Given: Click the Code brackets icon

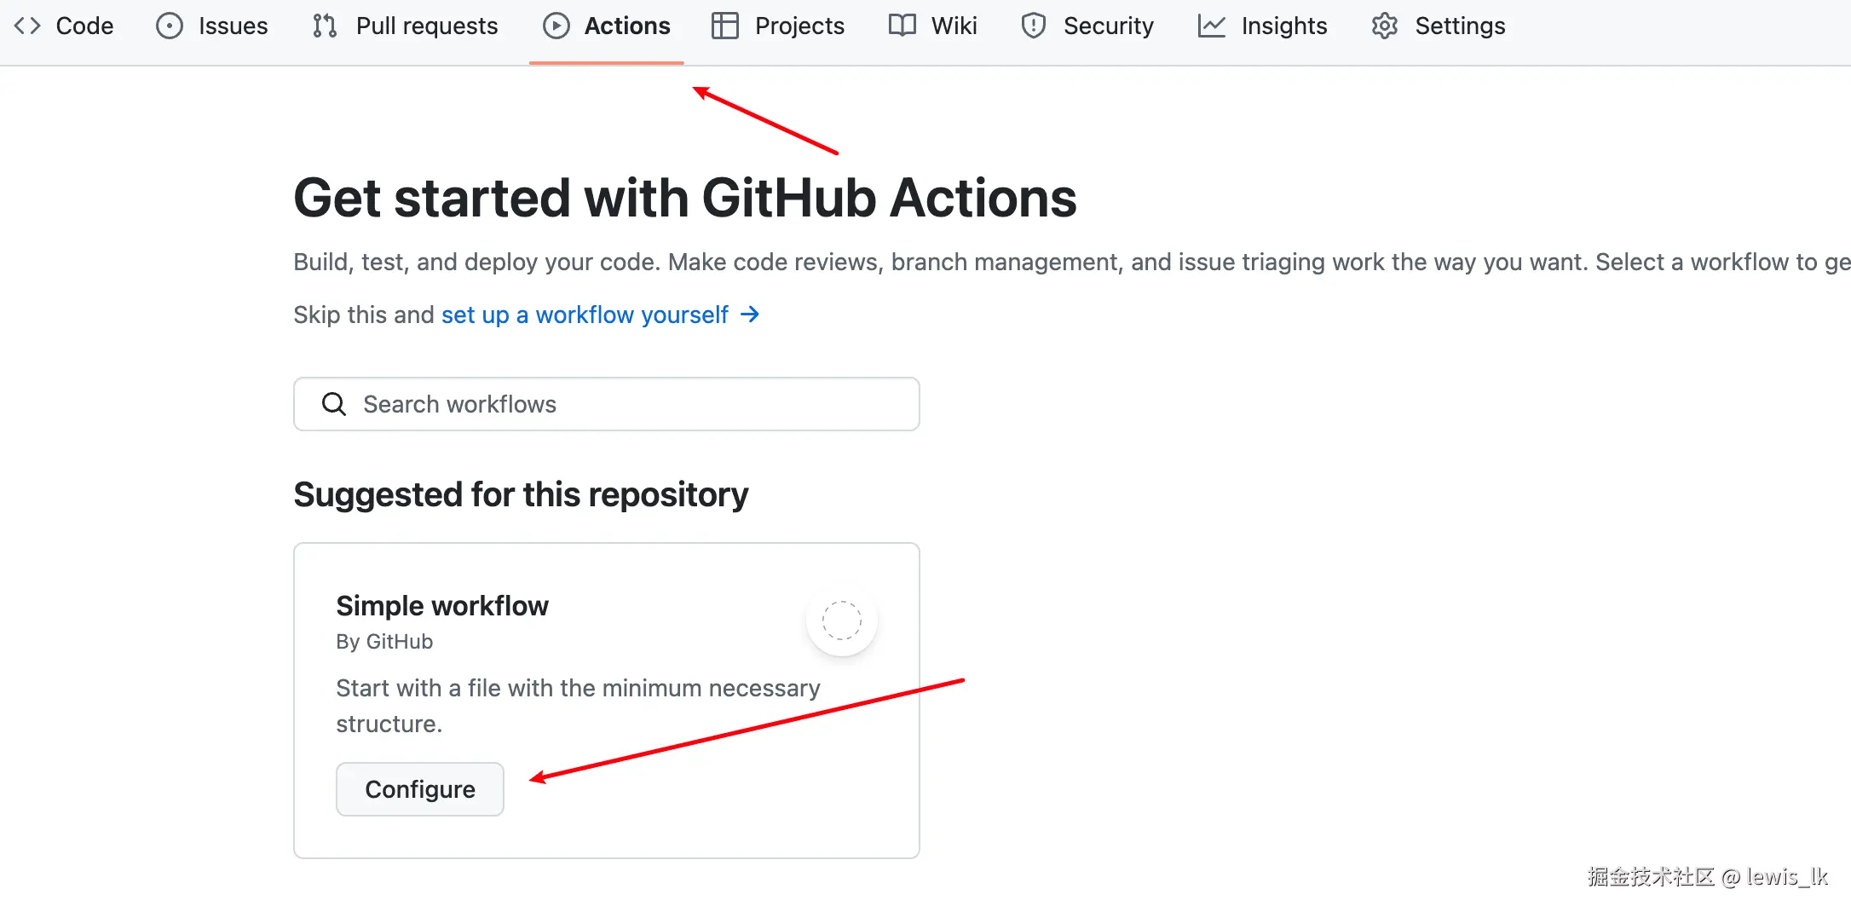Looking at the screenshot, I should coord(27,26).
